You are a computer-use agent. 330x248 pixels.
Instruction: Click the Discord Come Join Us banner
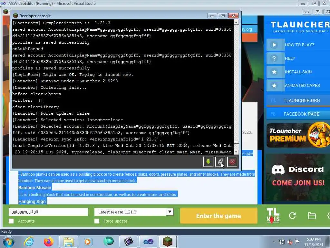[298, 177]
